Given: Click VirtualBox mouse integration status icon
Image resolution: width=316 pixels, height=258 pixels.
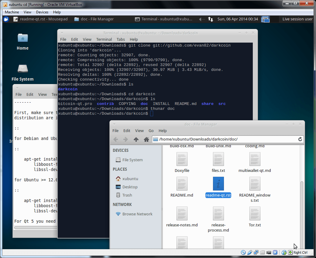Looking at the screenshot, I should [284, 252].
